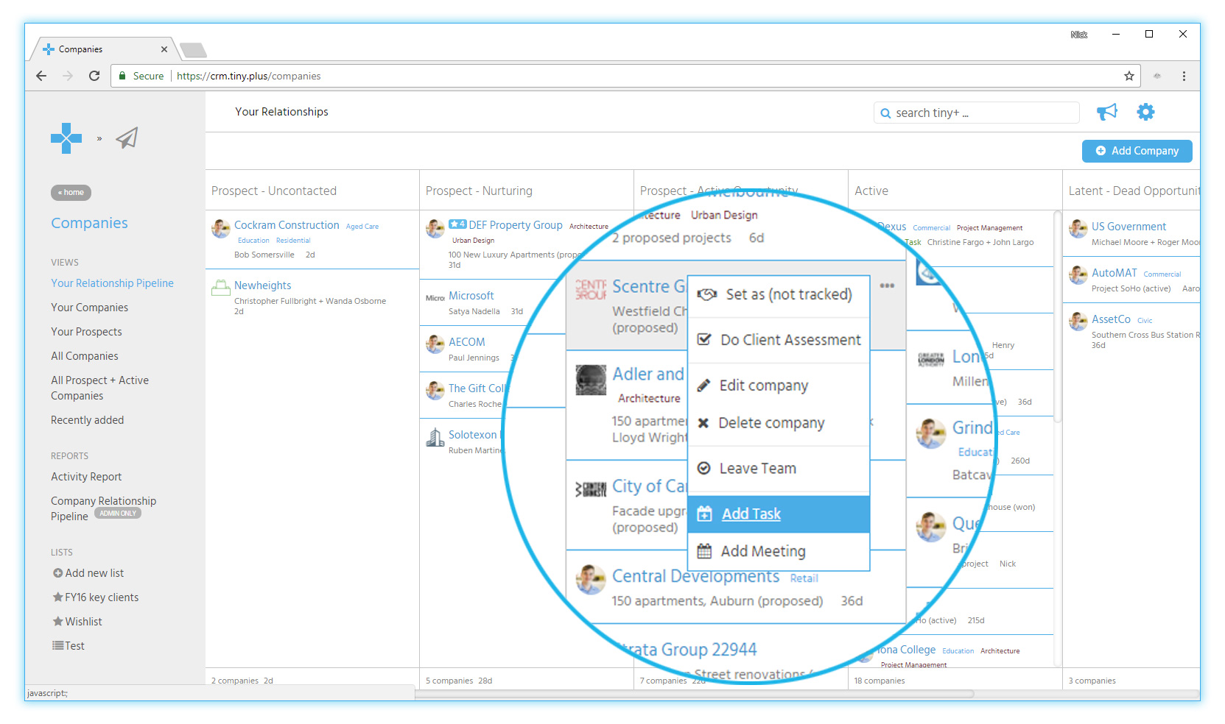Image resolution: width=1225 pixels, height=724 pixels.
Task: Click the Solotoxon building logo
Action: pyautogui.click(x=435, y=437)
